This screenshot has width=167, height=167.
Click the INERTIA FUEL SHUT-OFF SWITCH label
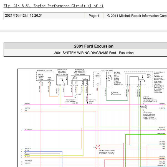click(x=62, y=74)
